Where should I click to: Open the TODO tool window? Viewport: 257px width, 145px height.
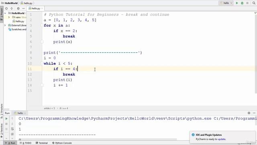26,143
